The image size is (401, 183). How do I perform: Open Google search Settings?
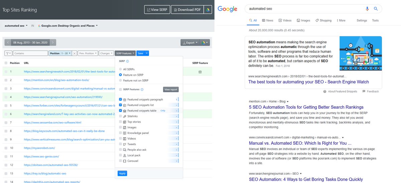[362, 20]
